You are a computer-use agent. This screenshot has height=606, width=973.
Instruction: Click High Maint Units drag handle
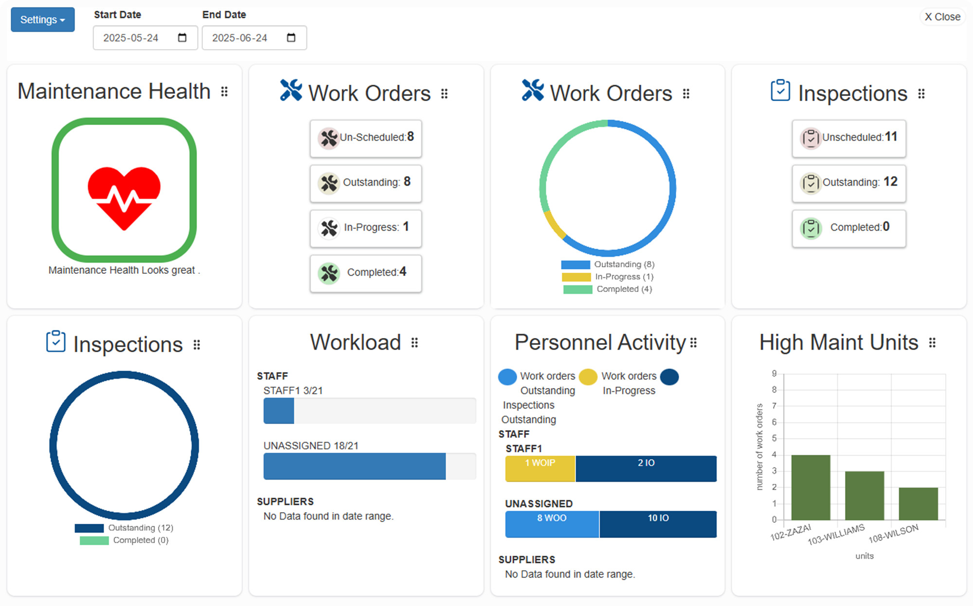point(932,343)
